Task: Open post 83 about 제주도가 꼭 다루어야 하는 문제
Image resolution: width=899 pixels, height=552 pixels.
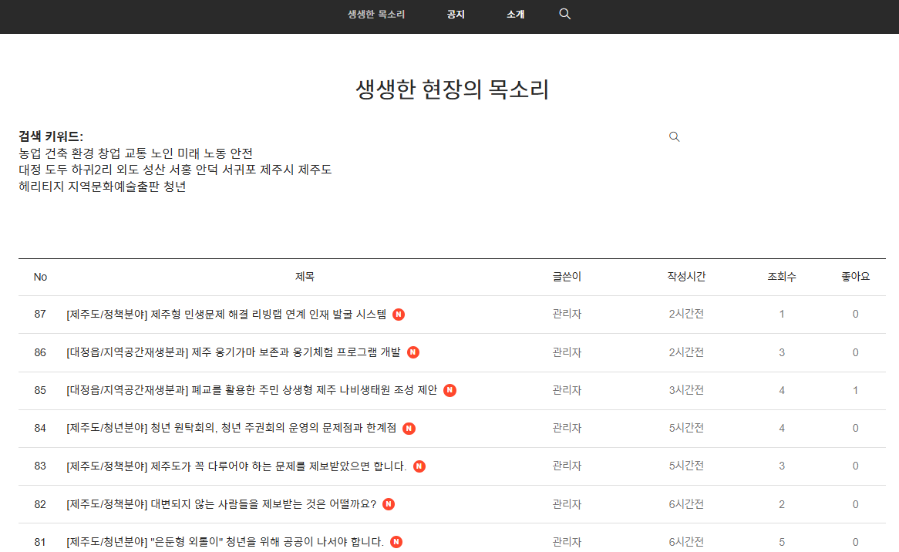Action: pos(236,466)
